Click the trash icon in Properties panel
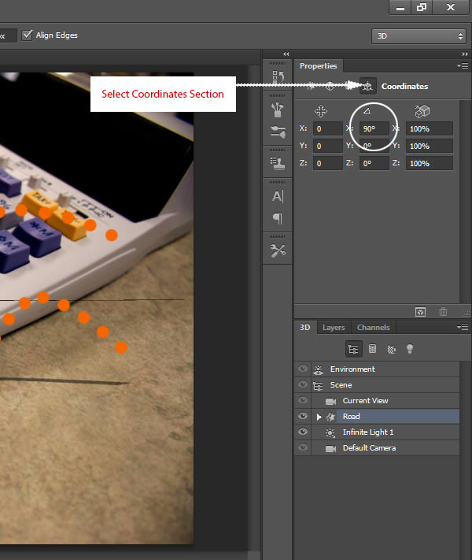 (x=443, y=312)
